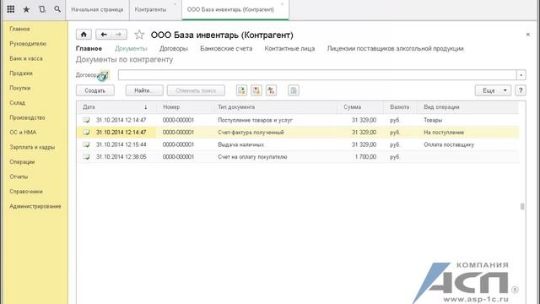Viewport: 540px width, 304px height.
Task: Open the sections grid menu icon
Action: click(11, 9)
